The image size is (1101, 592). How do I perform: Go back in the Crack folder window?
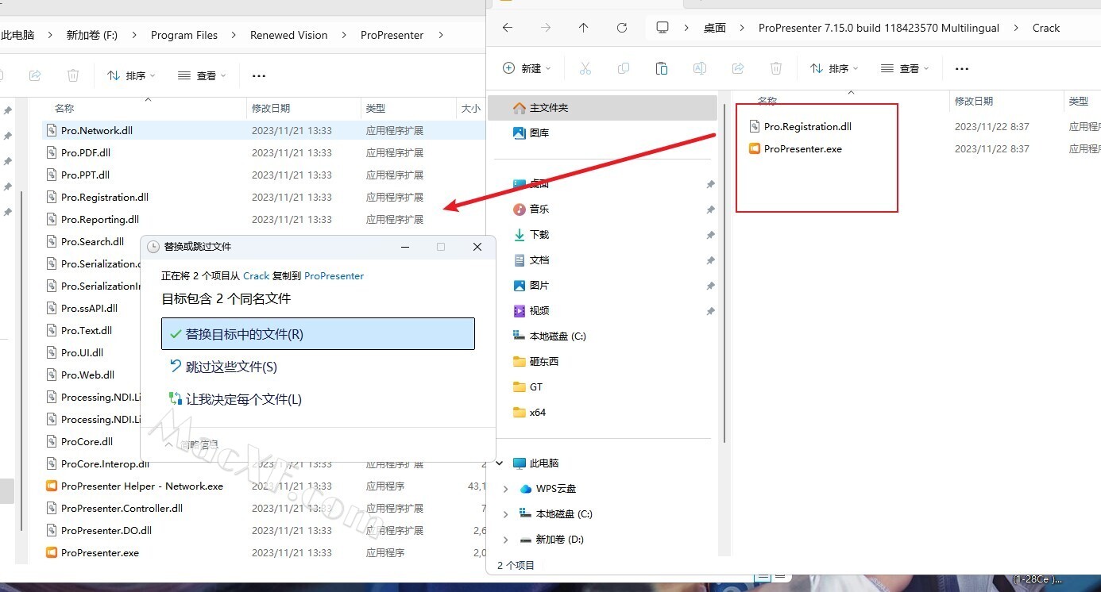[508, 28]
